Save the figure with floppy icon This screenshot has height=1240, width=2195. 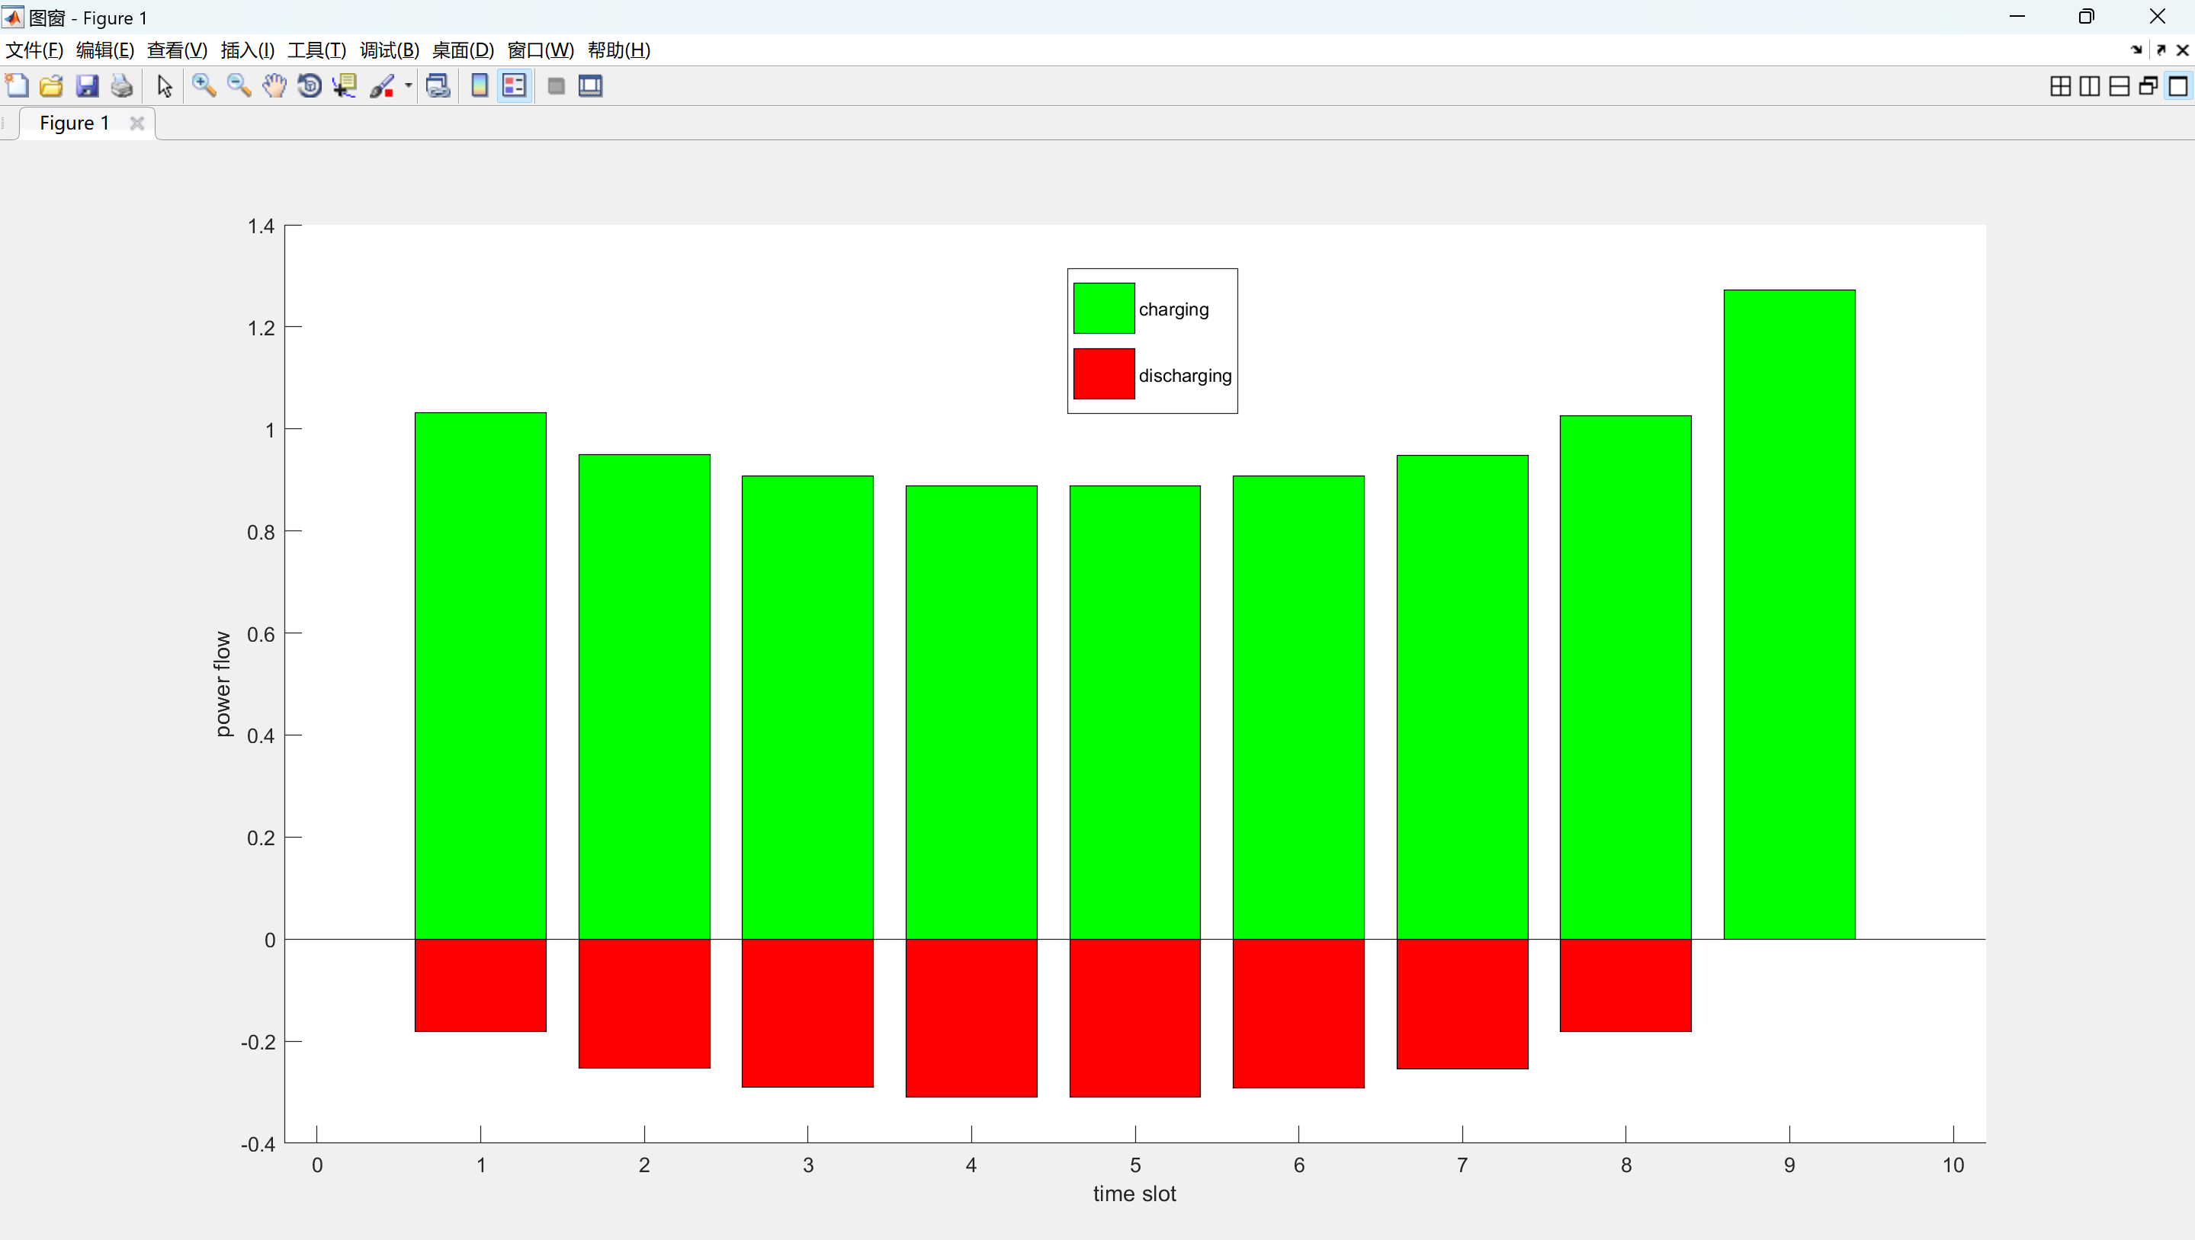coord(87,86)
